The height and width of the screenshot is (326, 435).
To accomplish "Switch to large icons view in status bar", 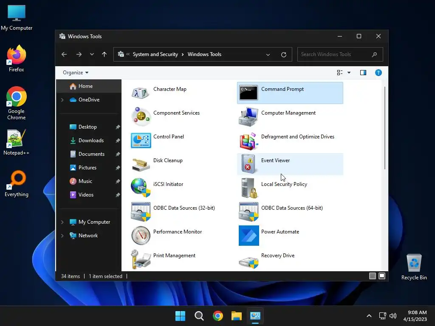I will 382,276.
